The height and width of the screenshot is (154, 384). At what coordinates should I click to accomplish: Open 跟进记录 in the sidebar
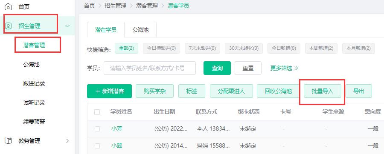[x=34, y=83]
